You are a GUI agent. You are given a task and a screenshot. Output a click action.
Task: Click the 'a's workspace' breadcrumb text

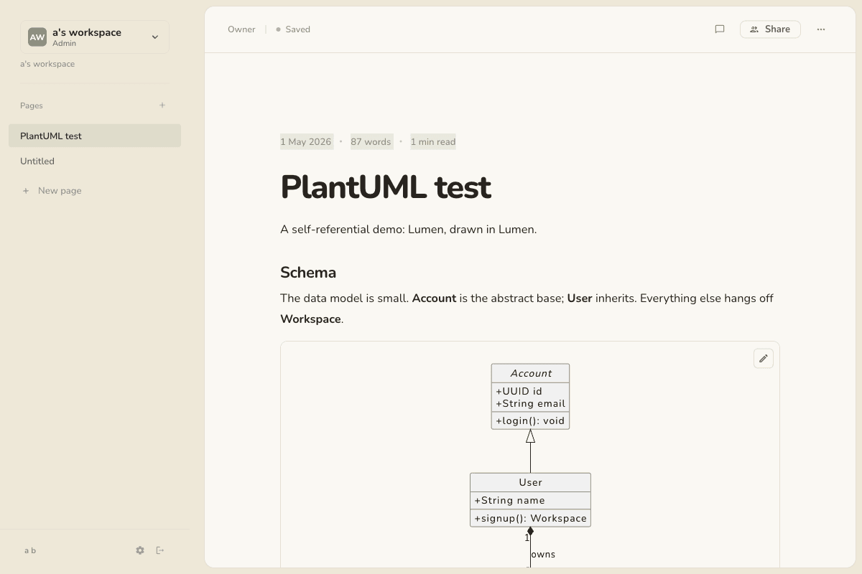point(47,64)
